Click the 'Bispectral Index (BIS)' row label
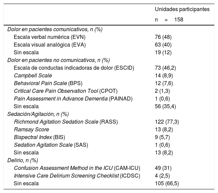218x193 pixels. pyautogui.click(x=42, y=137)
